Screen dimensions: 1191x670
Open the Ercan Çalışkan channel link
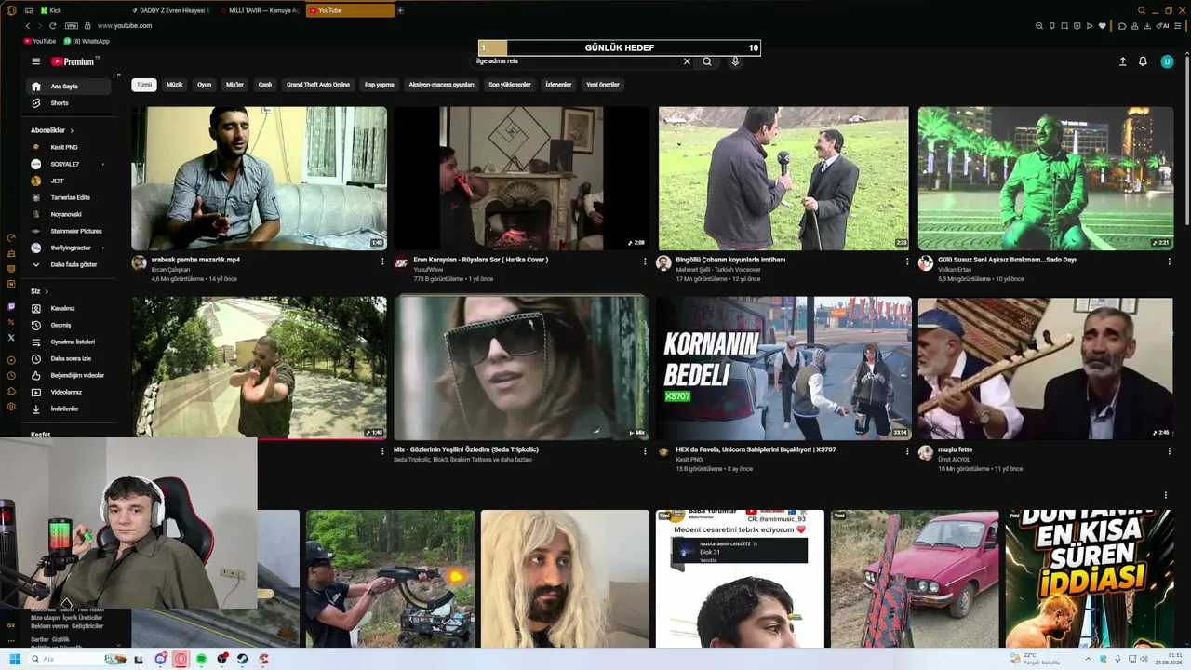click(x=169, y=270)
